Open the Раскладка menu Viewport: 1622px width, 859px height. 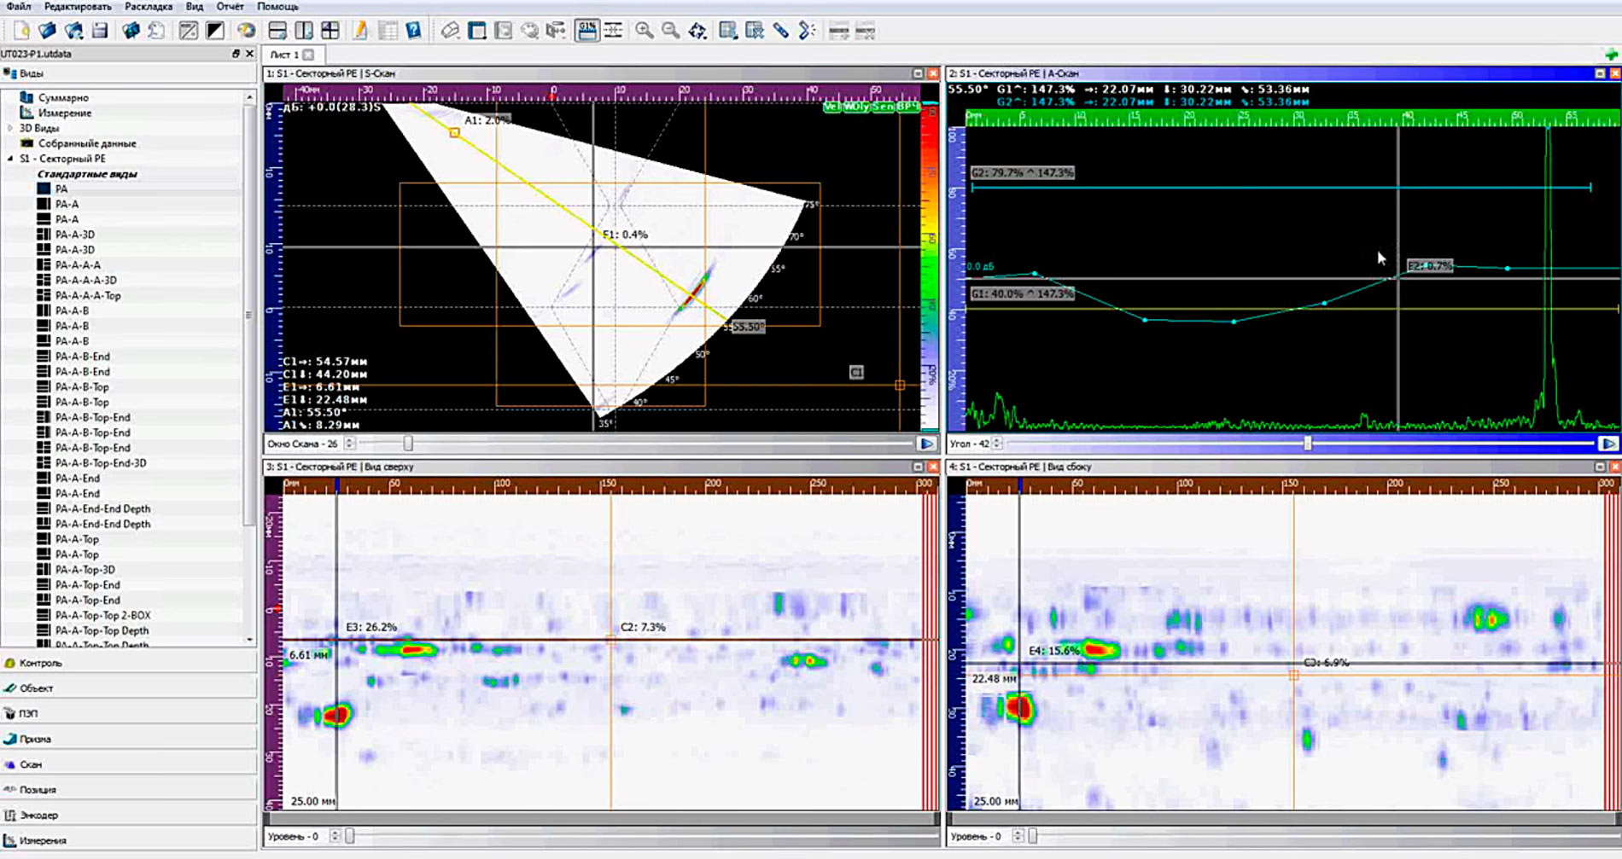149,6
